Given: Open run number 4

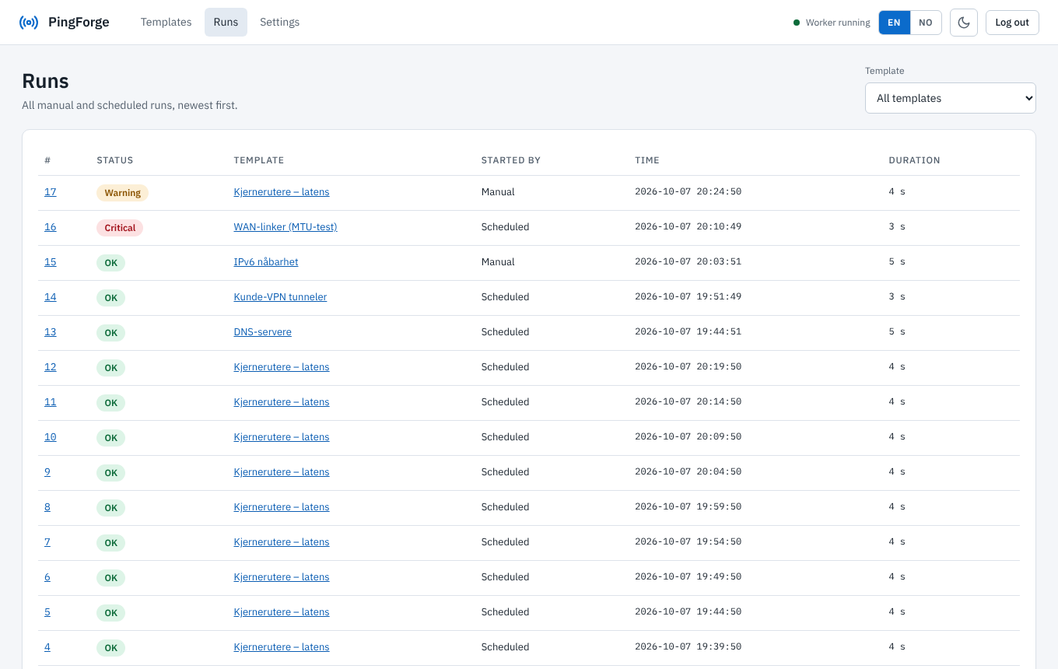Looking at the screenshot, I should point(47,647).
